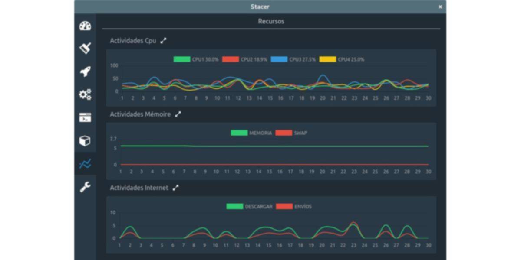Expand the Actividades Internet chart
The image size is (521, 260).
coord(175,188)
